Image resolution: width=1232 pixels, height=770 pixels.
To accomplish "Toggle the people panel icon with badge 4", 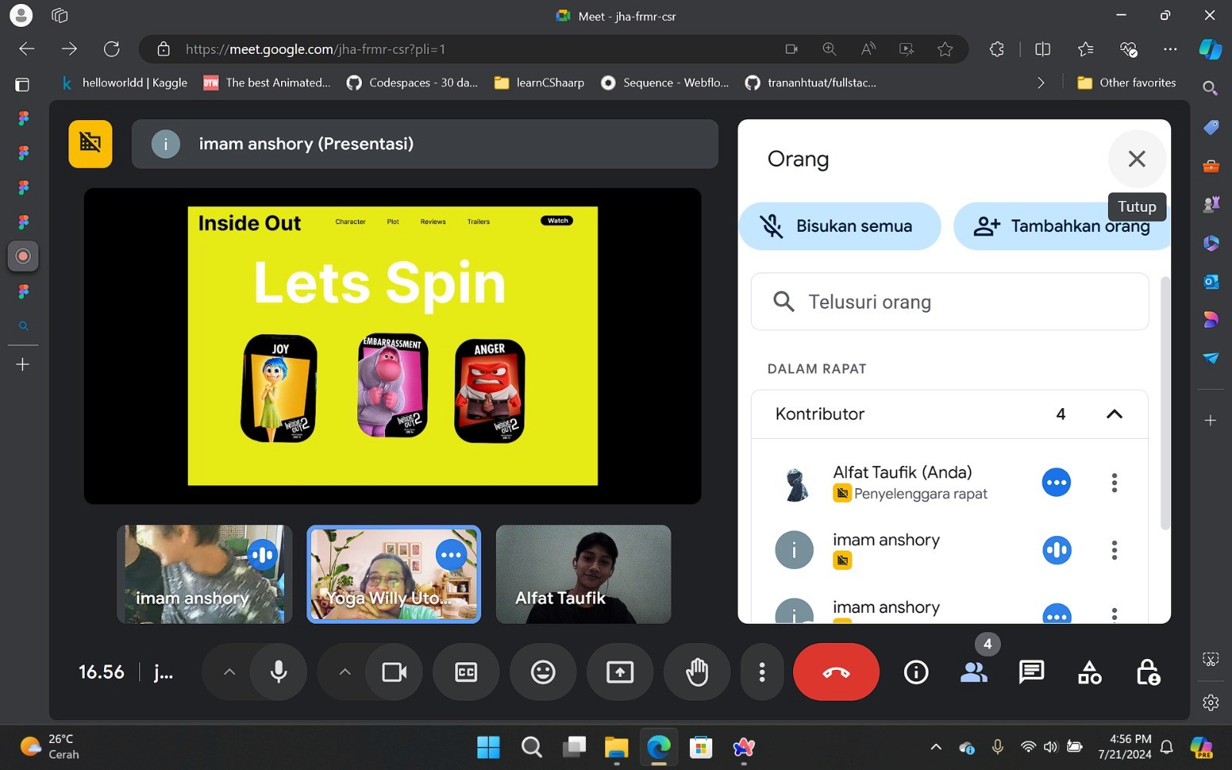I will 974,672.
